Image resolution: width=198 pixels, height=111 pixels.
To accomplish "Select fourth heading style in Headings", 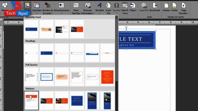I will point(77,53).
